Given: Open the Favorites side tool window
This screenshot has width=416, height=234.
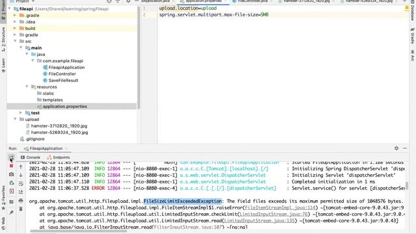Looking at the screenshot, I should (x=3, y=198).
